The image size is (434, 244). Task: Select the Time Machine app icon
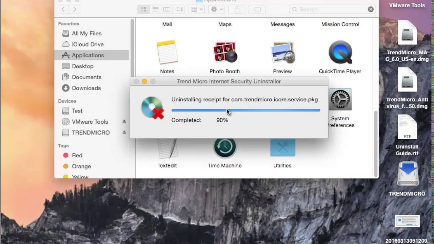(x=225, y=148)
